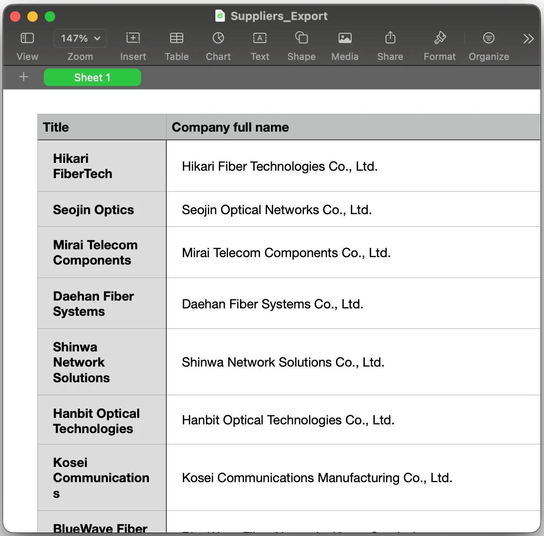Select the Shinwa Network Solutions title cell
The width and height of the screenshot is (544, 536).
point(102,362)
